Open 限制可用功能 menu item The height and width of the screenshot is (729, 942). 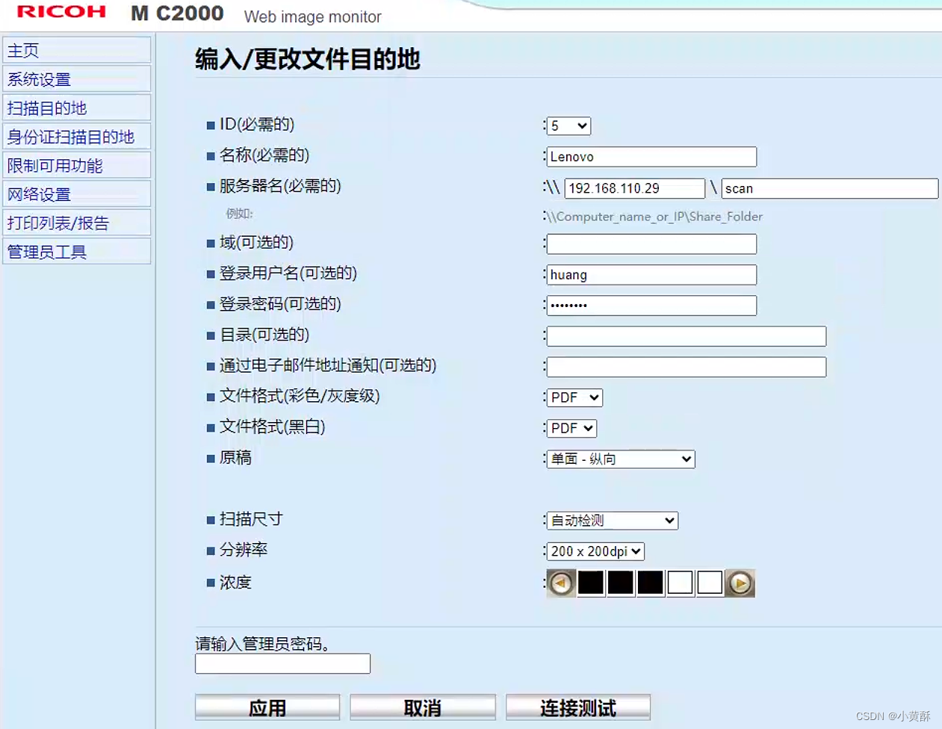click(x=77, y=165)
